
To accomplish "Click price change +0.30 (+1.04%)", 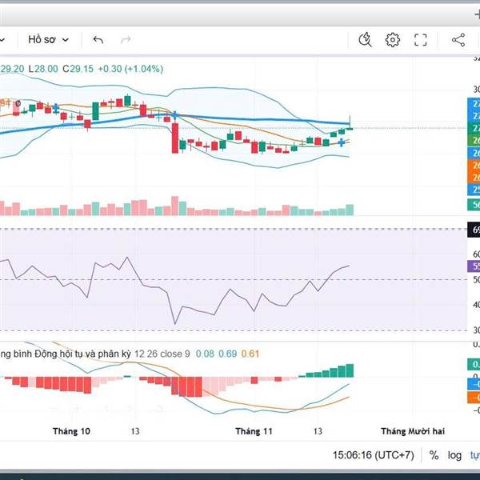I will [130, 69].
